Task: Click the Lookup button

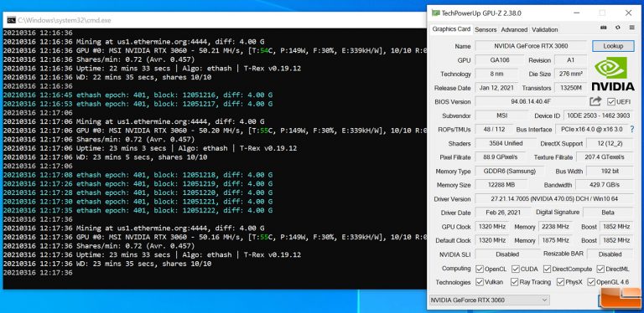Action: (x=613, y=46)
